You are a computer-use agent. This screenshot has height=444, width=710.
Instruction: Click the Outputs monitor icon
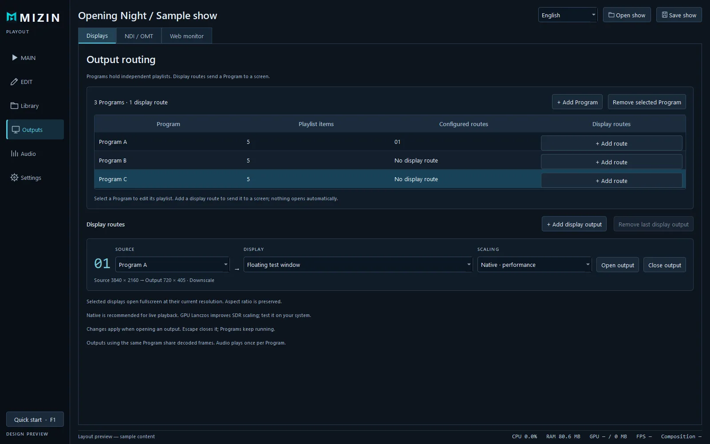click(16, 130)
